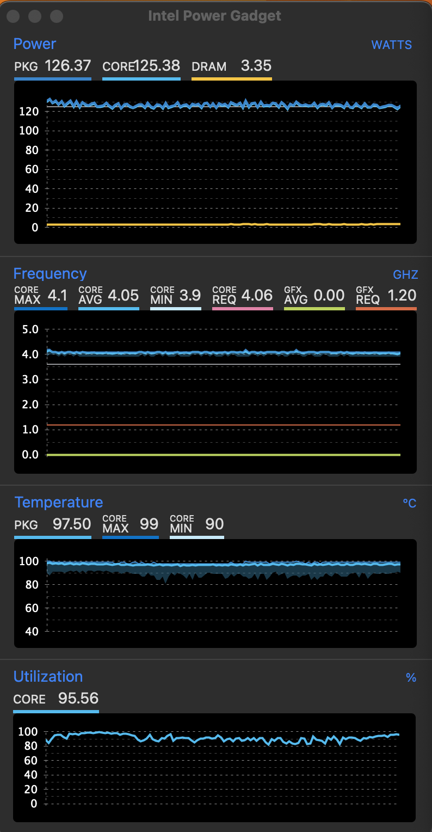Click the WATTS unit label
432x832 pixels.
392,45
